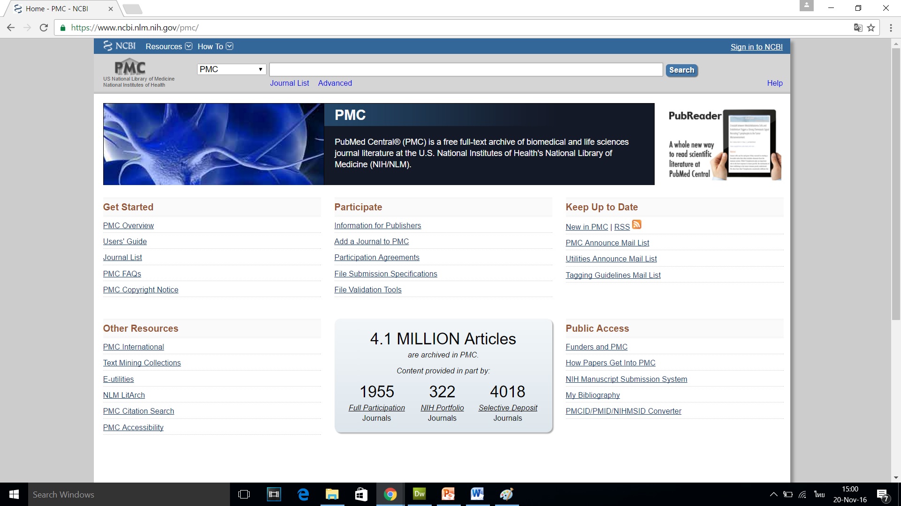Reload the page with refresh icon
The image size is (901, 506).
tap(44, 28)
